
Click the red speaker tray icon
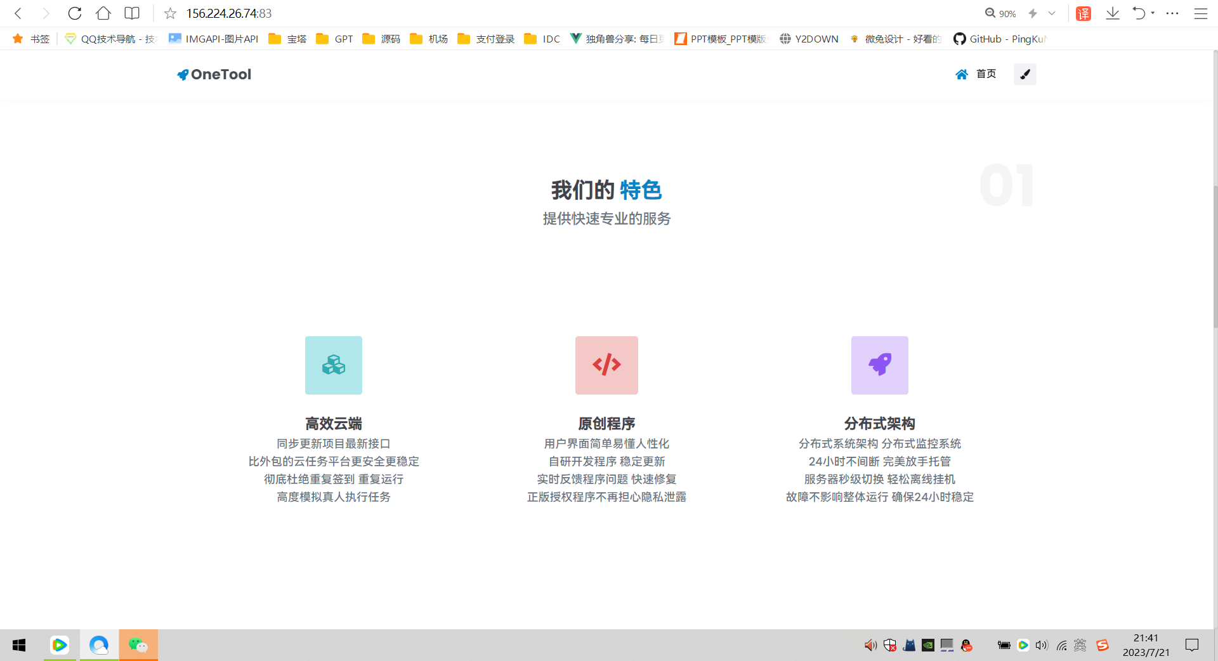870,645
